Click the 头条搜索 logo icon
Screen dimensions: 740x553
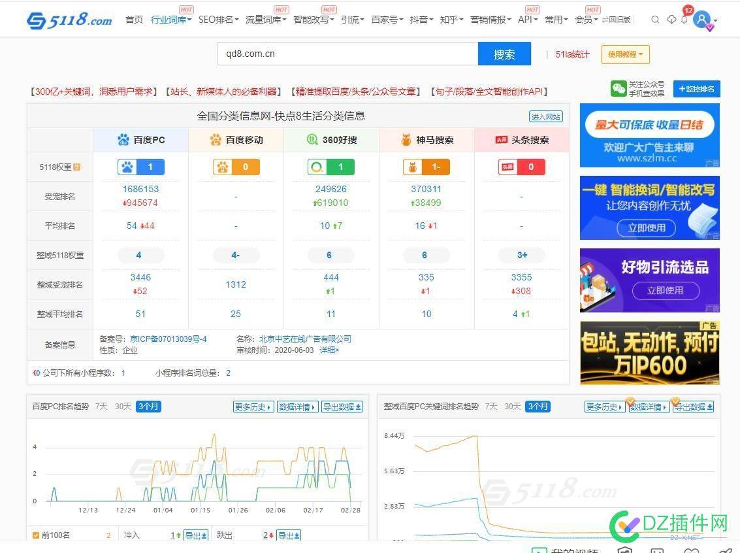pos(501,140)
